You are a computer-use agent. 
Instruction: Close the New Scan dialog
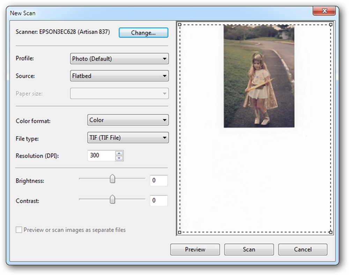(324, 11)
